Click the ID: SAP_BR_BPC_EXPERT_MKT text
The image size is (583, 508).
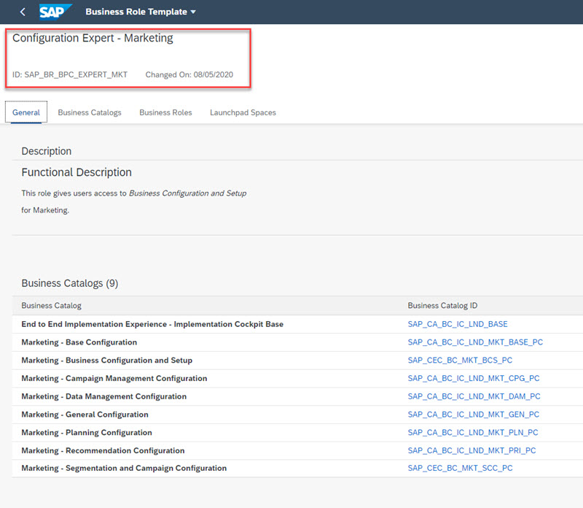point(70,74)
